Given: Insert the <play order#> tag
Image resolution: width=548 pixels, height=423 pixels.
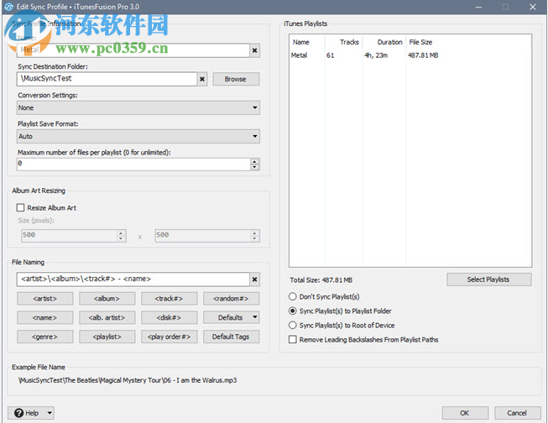Looking at the screenshot, I should coord(169,337).
